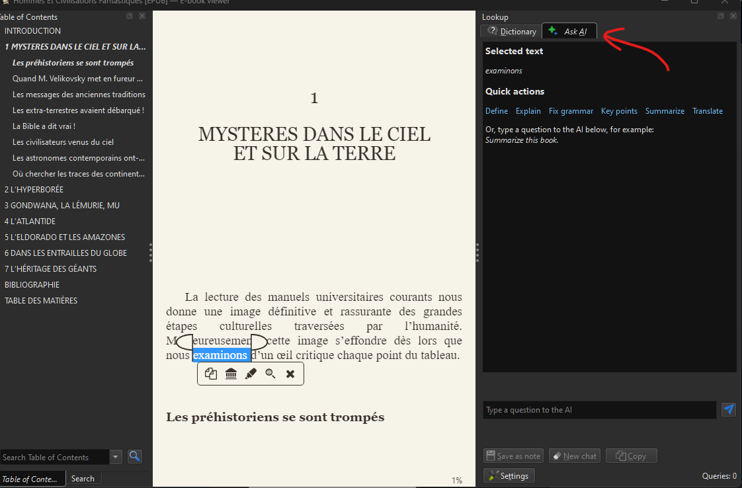Image resolution: width=742 pixels, height=488 pixels.
Task: Click the library building lookup icon
Action: point(231,374)
